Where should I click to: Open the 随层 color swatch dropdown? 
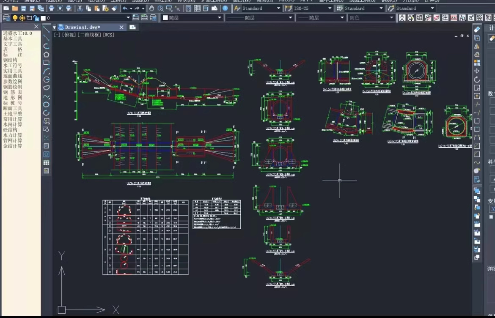click(219, 18)
